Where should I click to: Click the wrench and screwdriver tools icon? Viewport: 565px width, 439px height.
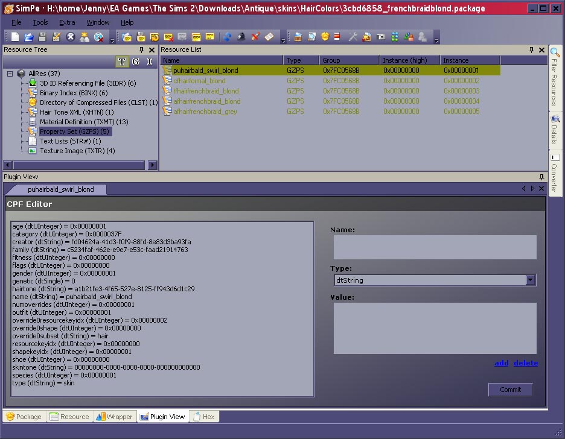(353, 37)
